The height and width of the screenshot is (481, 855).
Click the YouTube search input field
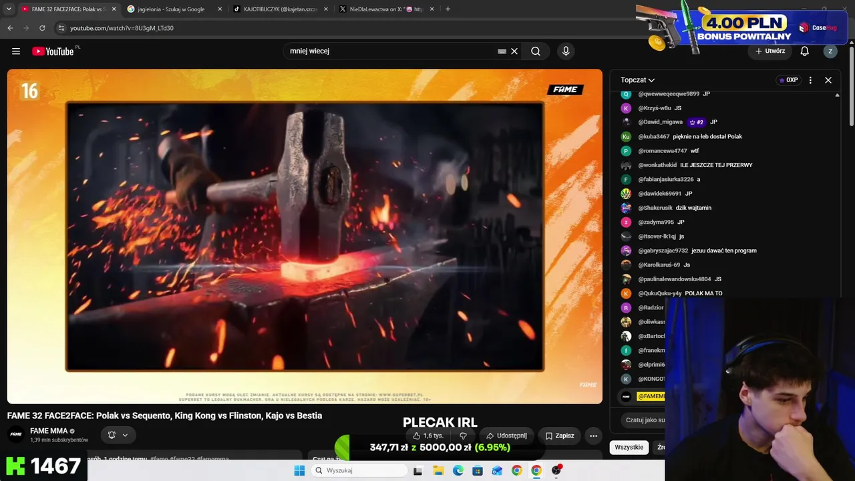tap(391, 51)
